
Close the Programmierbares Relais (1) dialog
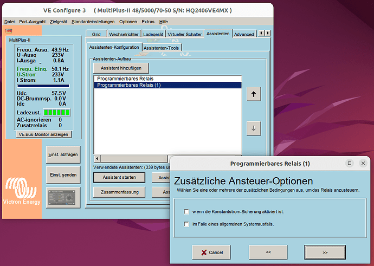(363, 163)
